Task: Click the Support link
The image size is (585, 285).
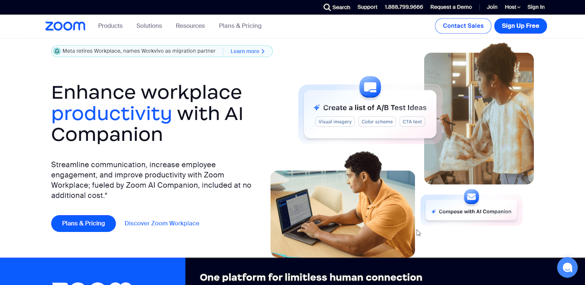Action: point(367,7)
